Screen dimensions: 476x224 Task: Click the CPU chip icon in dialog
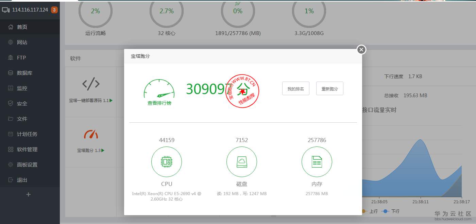(x=167, y=162)
